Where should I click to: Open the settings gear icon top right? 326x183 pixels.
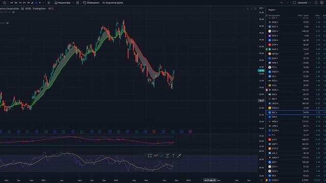coord(321,3)
